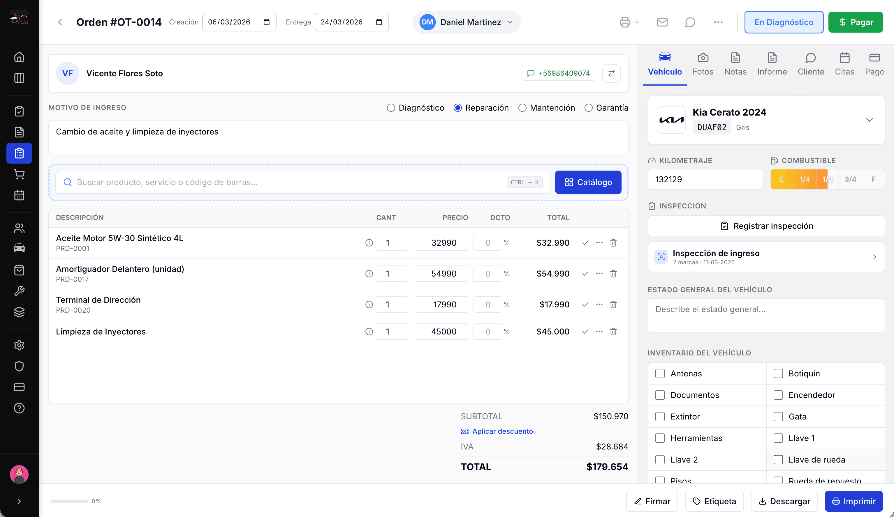Set fuel level to F
The width and height of the screenshot is (894, 517).
tap(873, 179)
